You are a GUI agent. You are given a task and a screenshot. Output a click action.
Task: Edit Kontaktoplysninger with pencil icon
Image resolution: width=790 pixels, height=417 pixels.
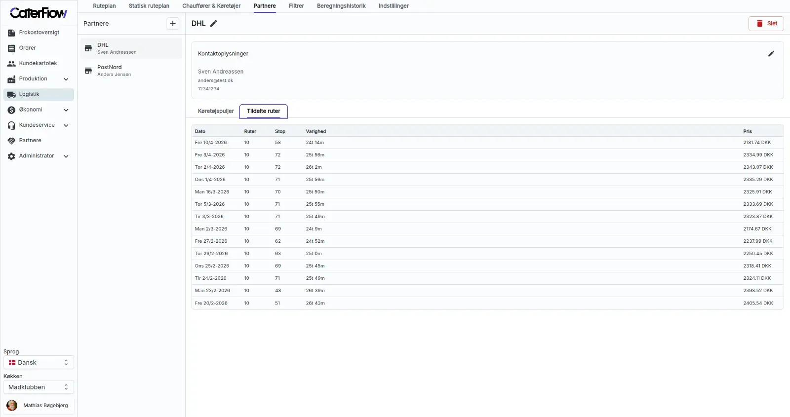coord(771,54)
